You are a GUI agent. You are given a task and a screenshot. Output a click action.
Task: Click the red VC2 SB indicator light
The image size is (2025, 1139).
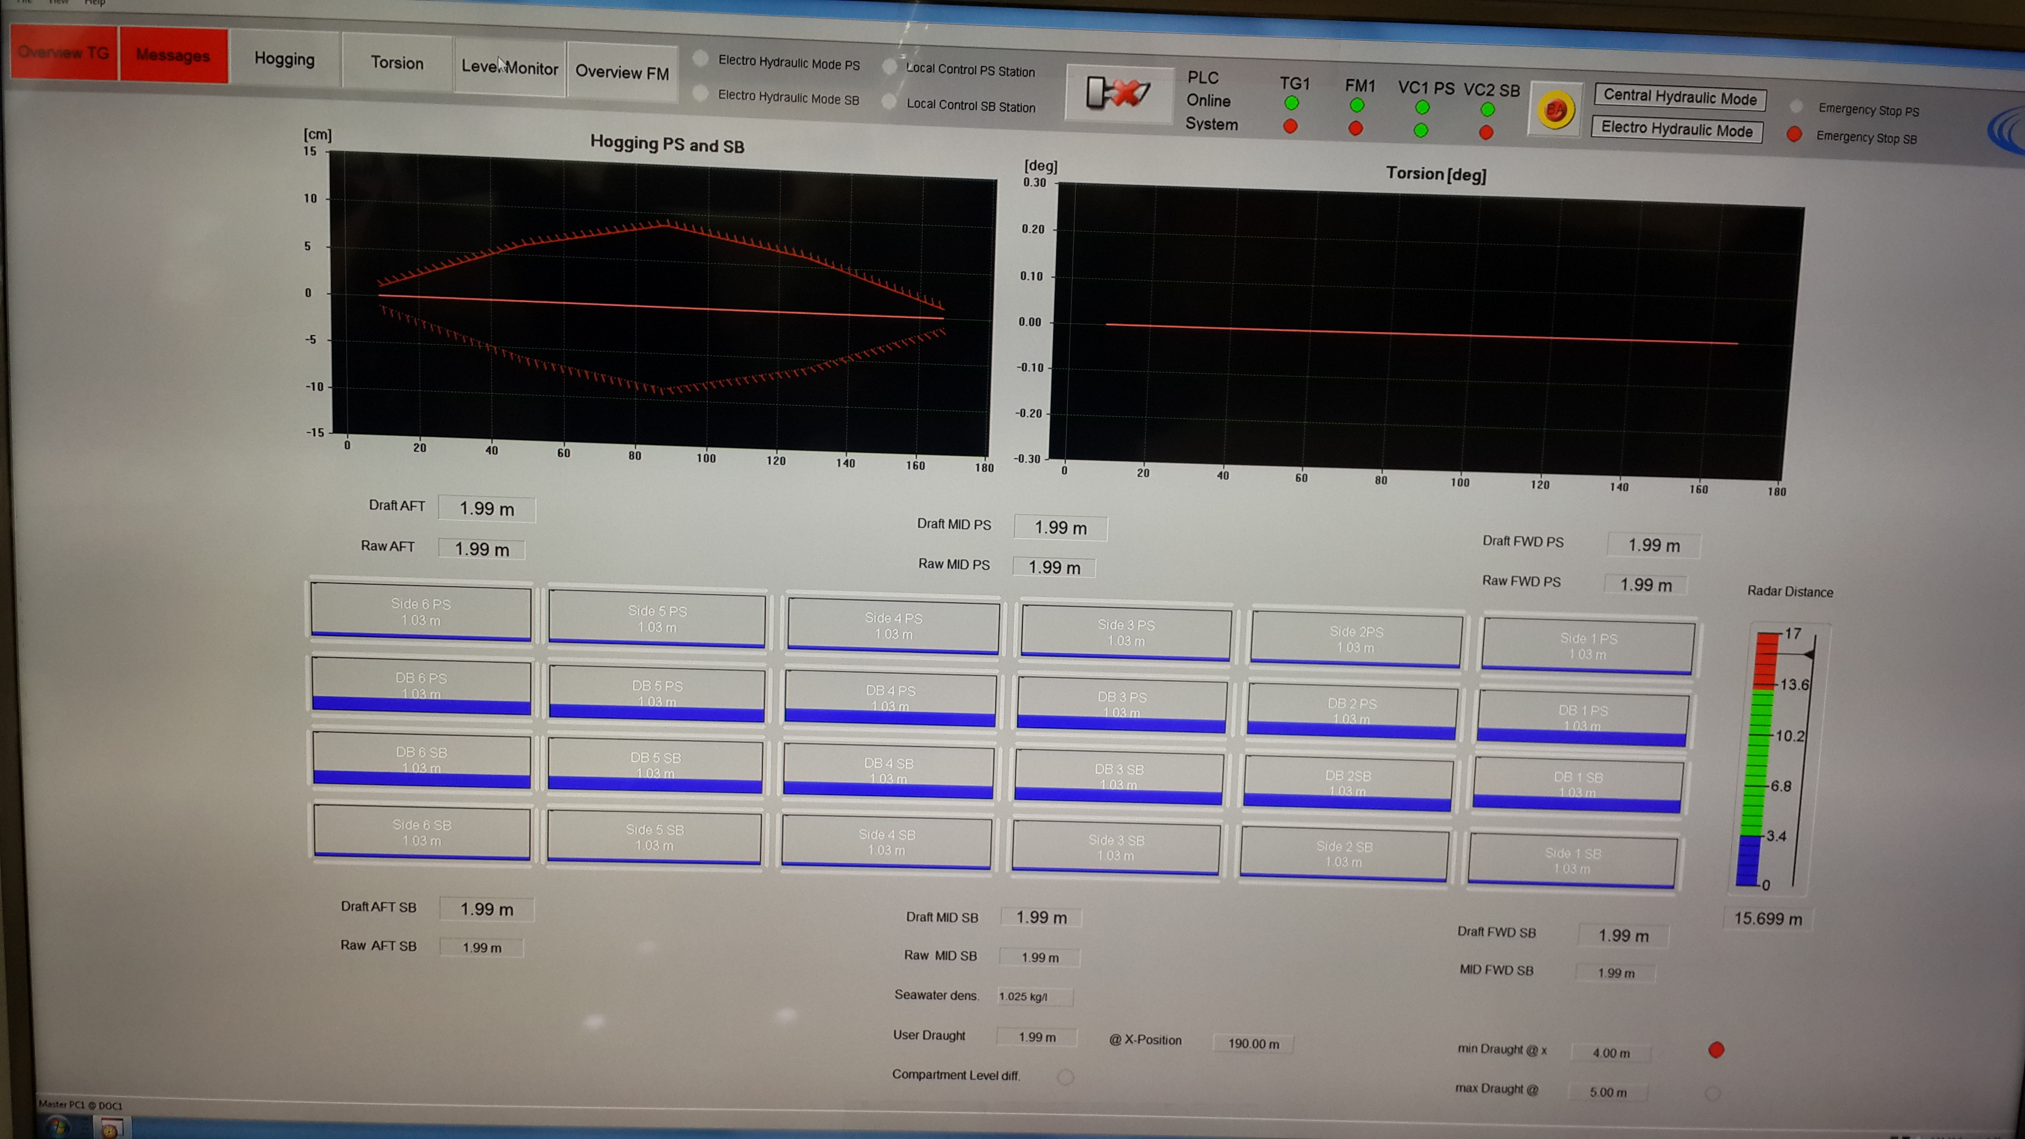pyautogui.click(x=1486, y=133)
